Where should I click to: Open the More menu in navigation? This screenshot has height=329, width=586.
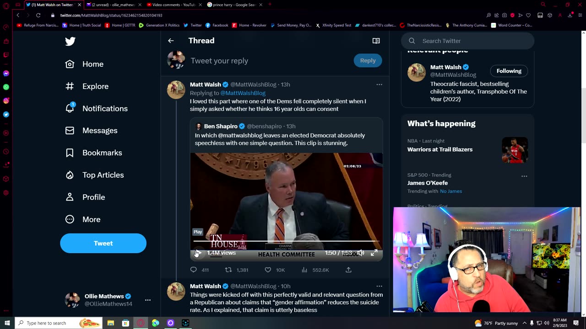point(83,219)
